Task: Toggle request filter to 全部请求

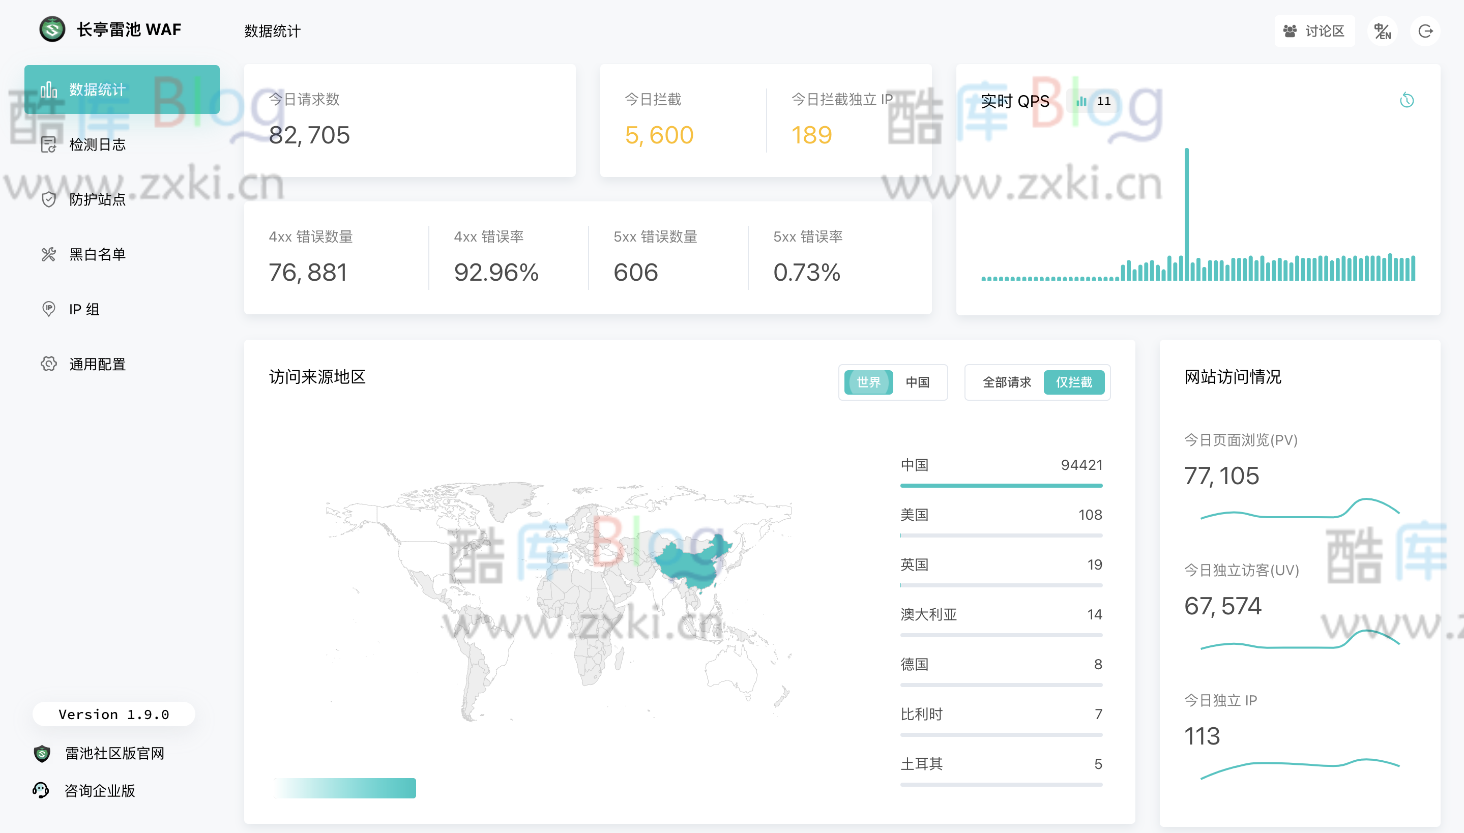Action: point(1006,382)
